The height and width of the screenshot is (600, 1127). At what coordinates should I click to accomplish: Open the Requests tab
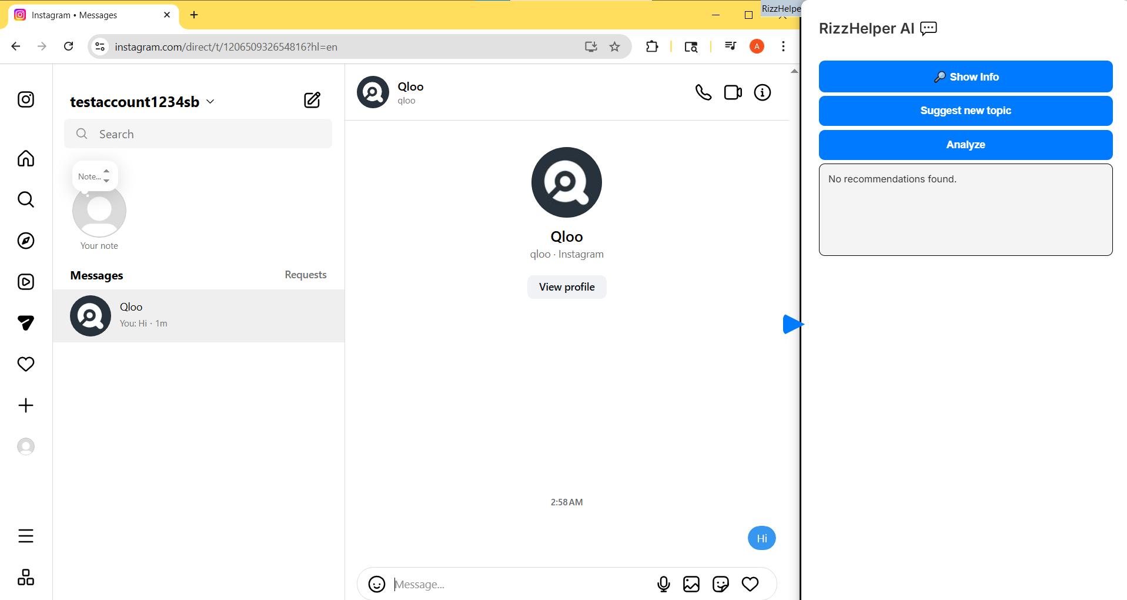click(306, 275)
